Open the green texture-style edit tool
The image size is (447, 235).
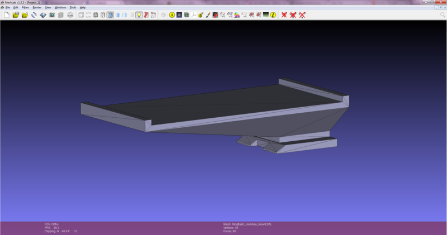tap(187, 15)
